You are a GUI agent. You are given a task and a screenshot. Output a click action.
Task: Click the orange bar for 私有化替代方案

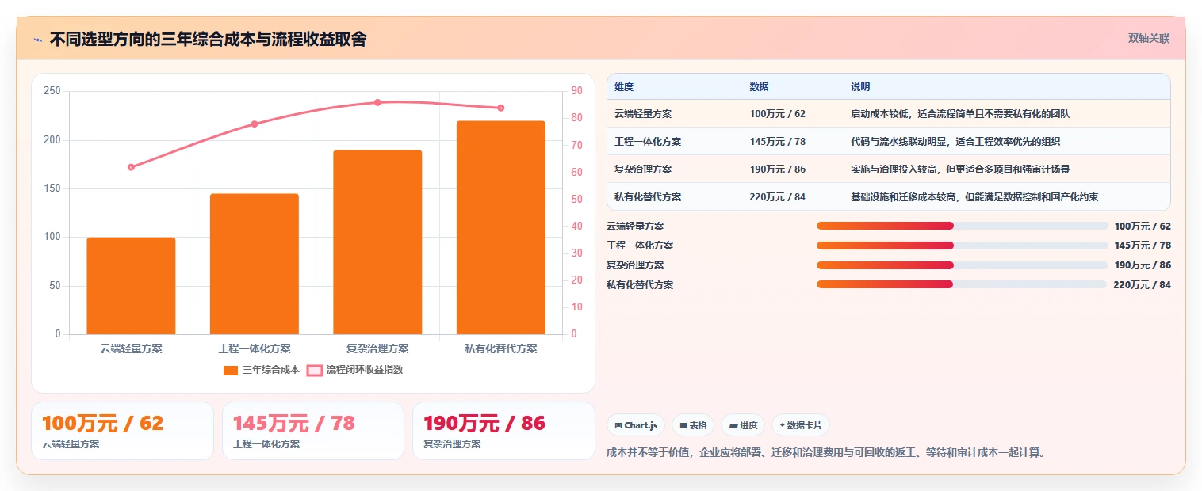click(x=501, y=227)
